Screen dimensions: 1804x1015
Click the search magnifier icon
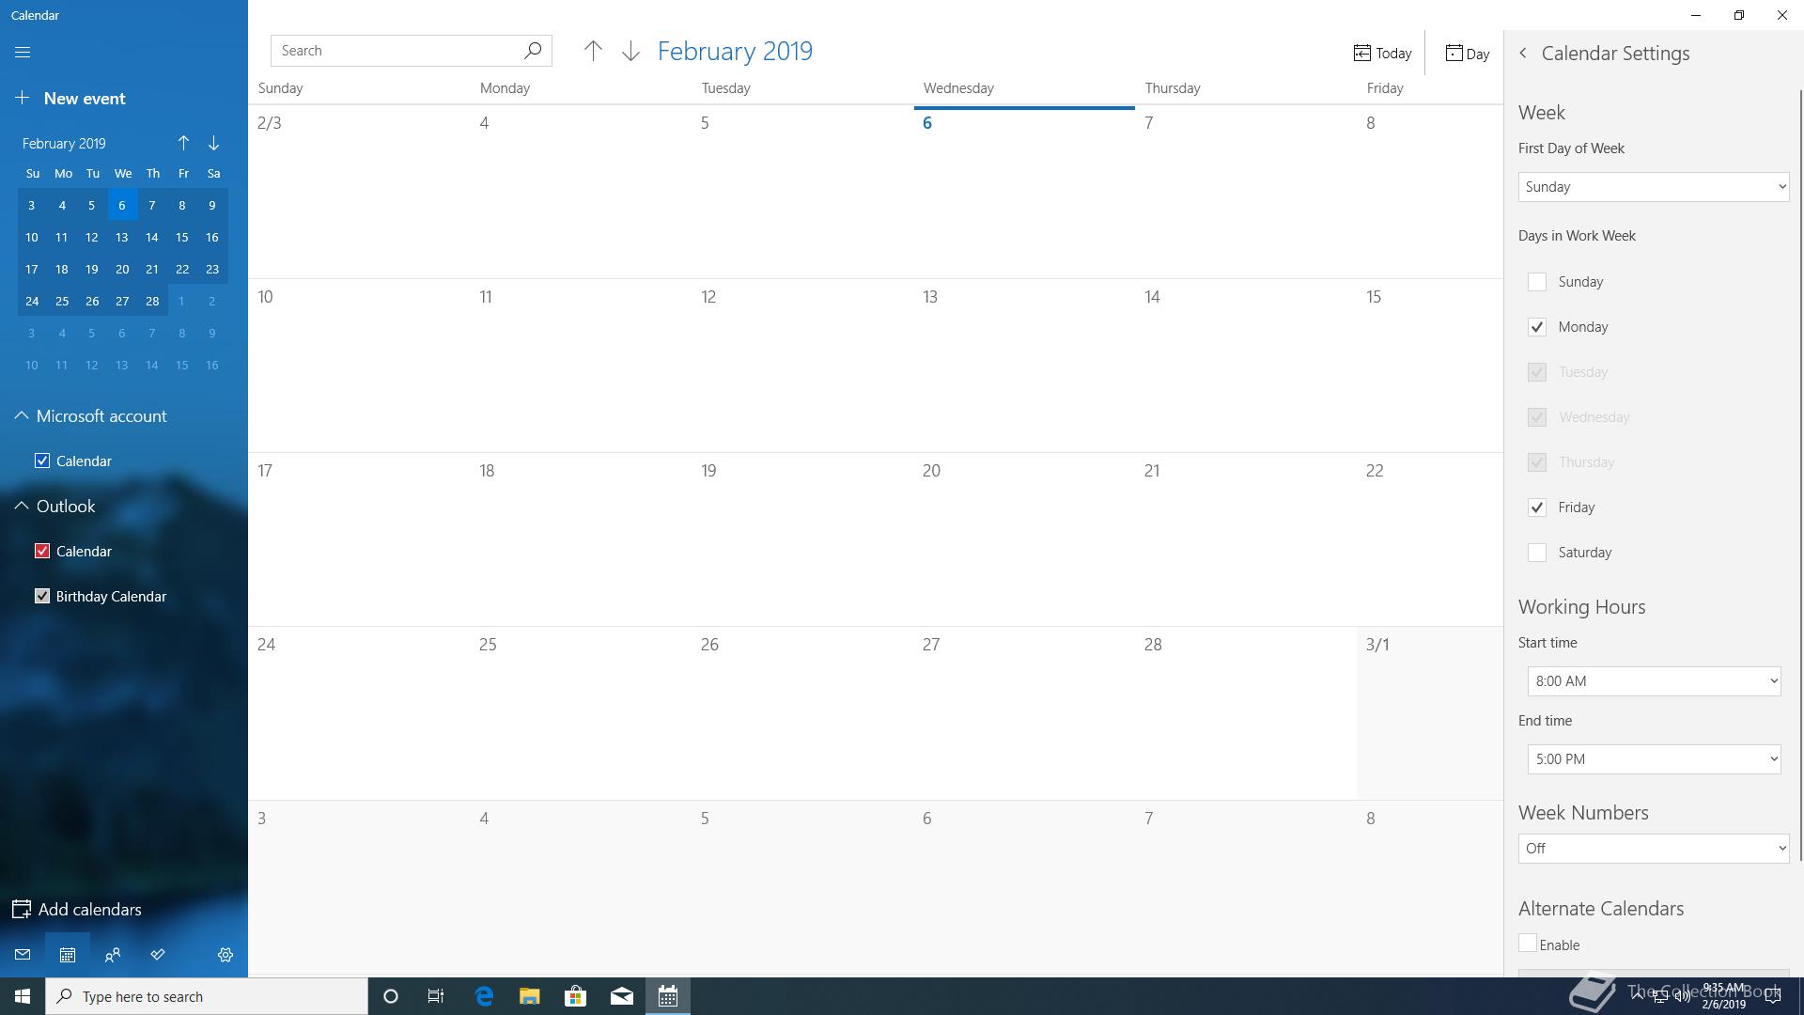click(x=533, y=51)
